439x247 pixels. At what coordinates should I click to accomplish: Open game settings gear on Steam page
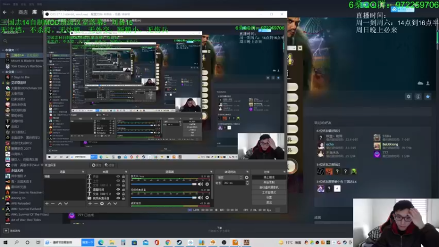pyautogui.click(x=408, y=97)
